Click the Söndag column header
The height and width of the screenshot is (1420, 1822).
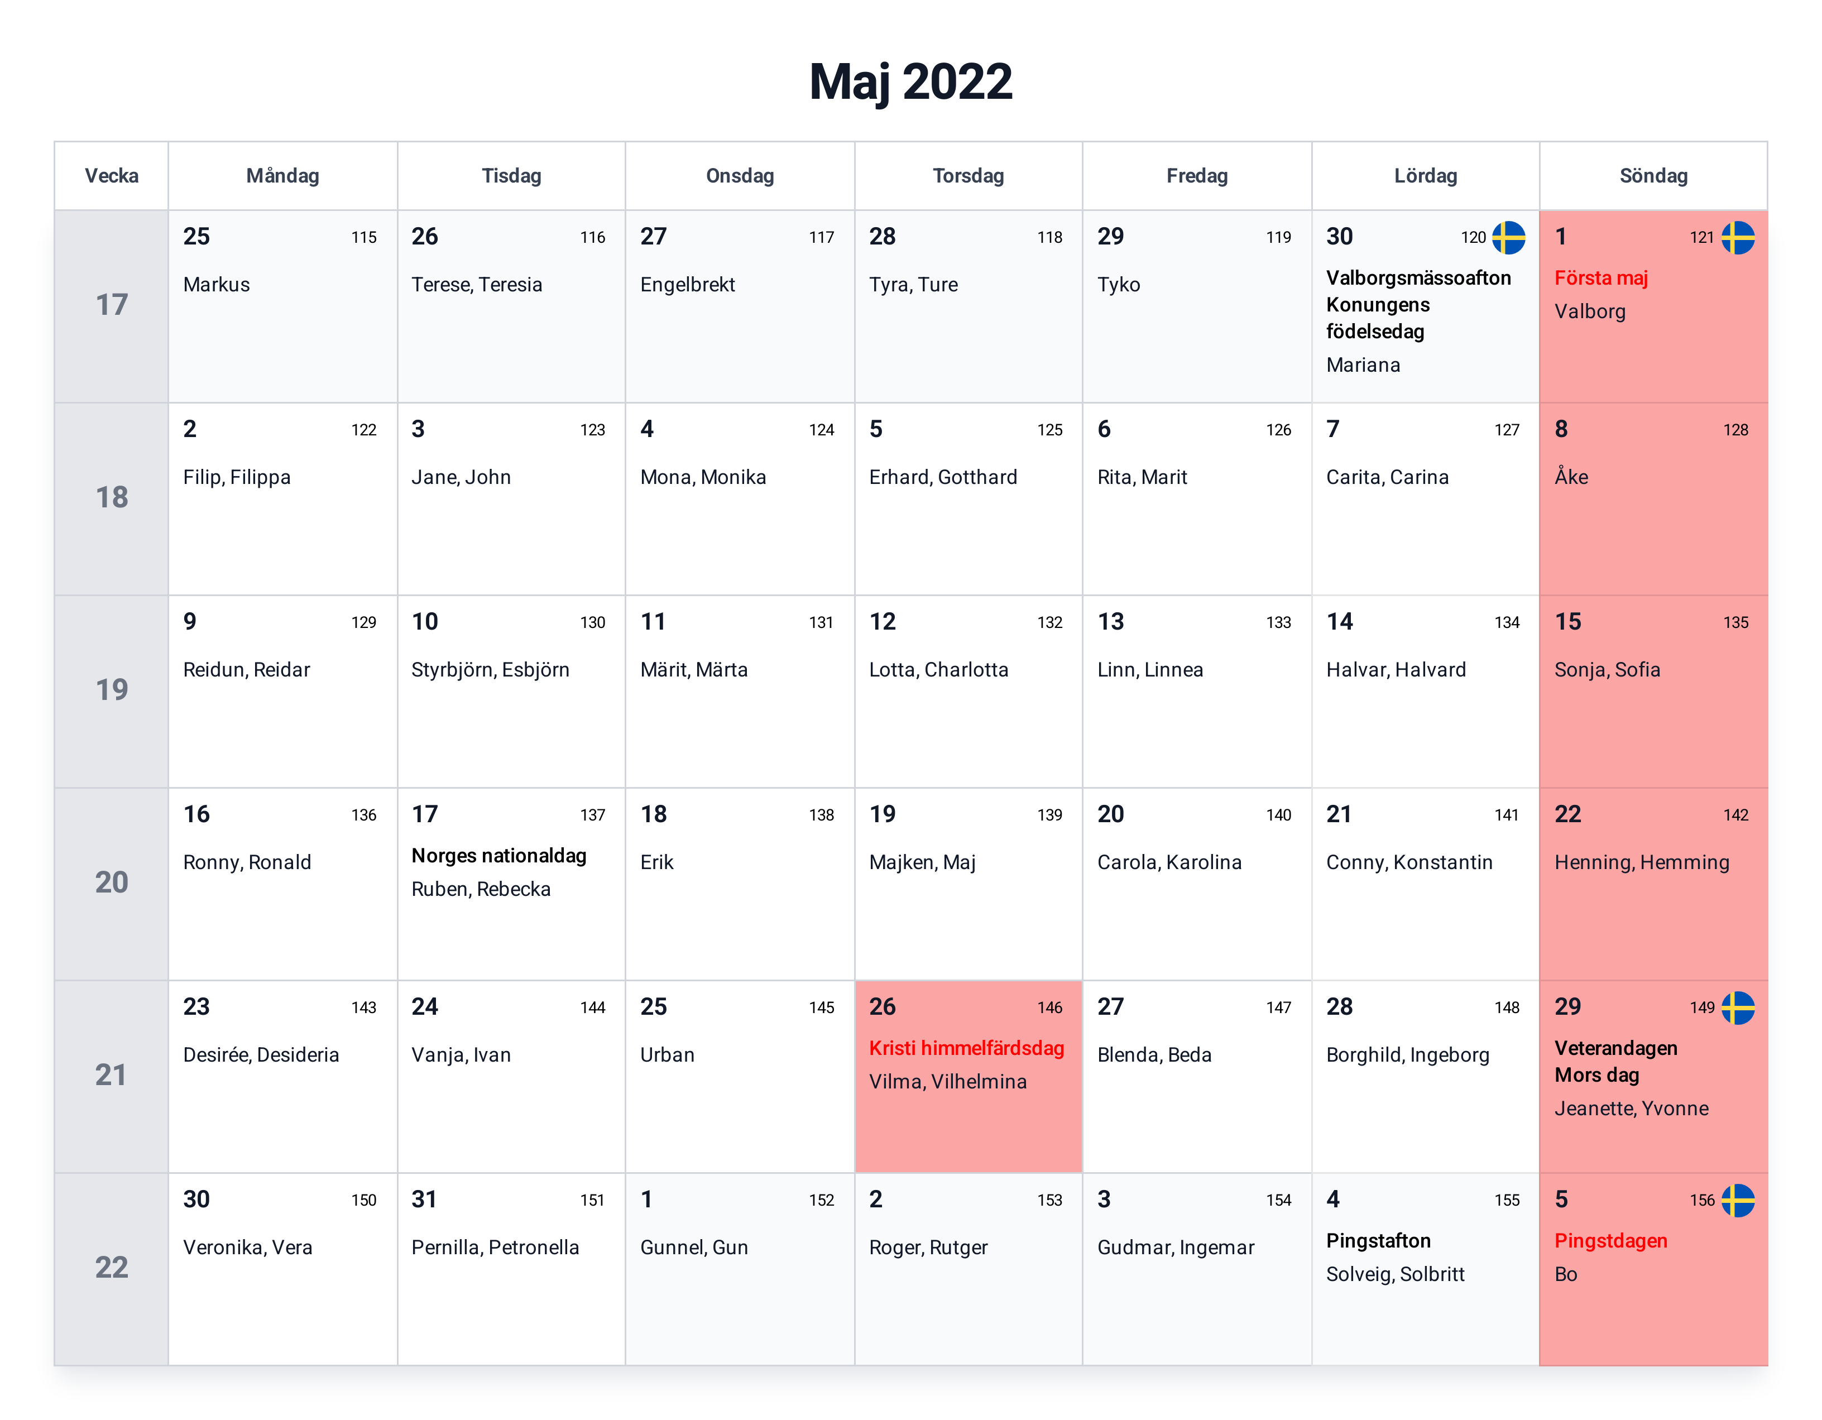1653,176
